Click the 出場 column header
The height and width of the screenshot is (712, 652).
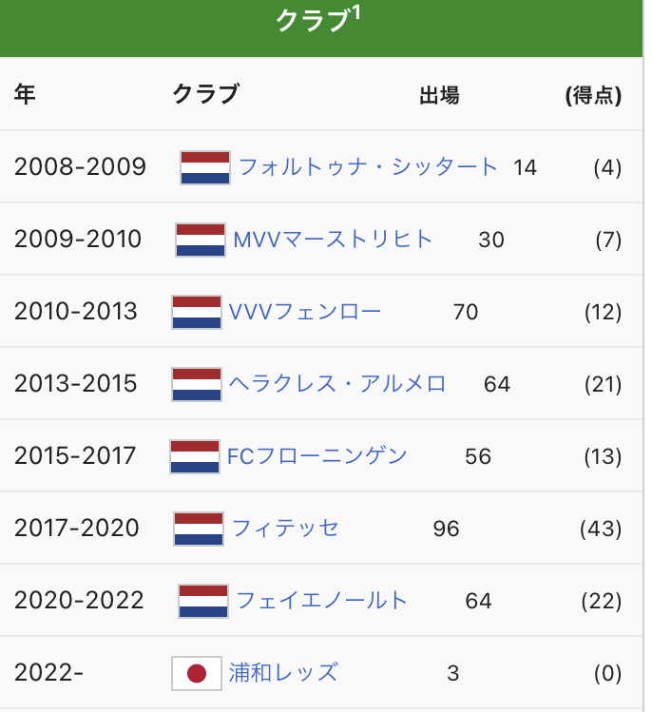tap(439, 95)
